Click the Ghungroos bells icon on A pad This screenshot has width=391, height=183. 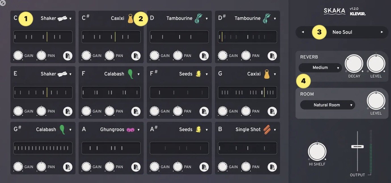point(130,130)
